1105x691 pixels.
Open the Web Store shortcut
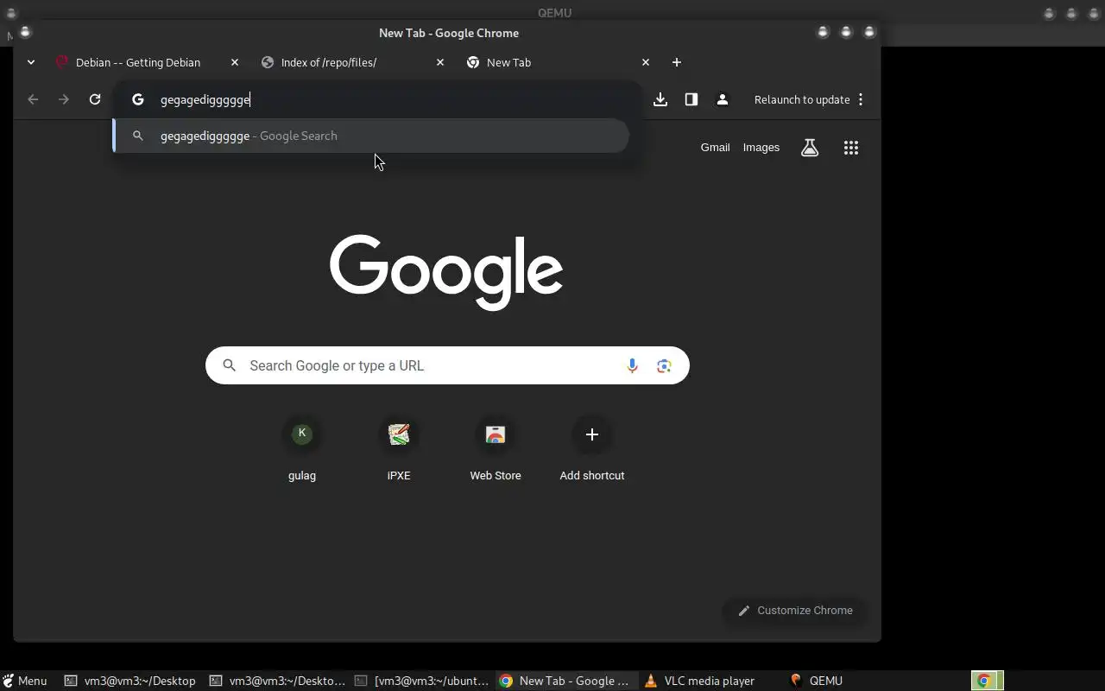pyautogui.click(x=496, y=449)
